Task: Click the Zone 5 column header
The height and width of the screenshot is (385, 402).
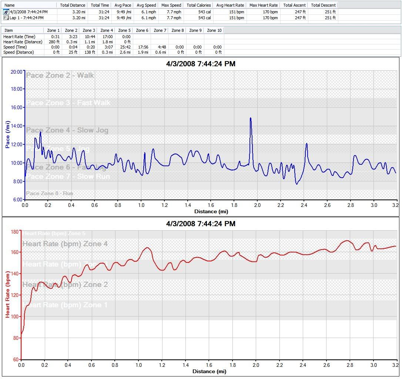Action: point(124,30)
